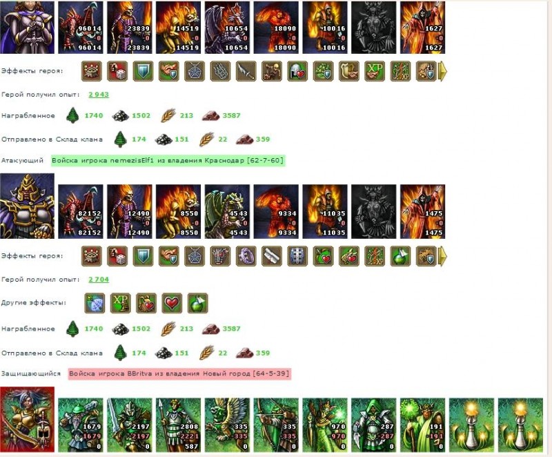Click the defender hero portrait with red background
Image resolution: width=552 pixels, height=457 pixels.
coord(27,419)
